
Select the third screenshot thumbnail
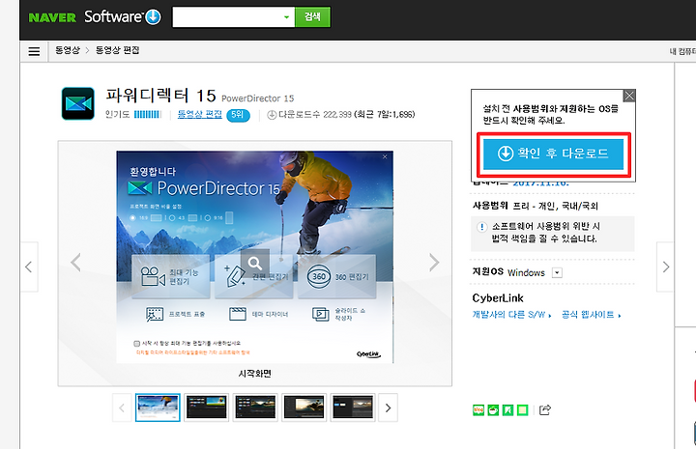(x=255, y=407)
